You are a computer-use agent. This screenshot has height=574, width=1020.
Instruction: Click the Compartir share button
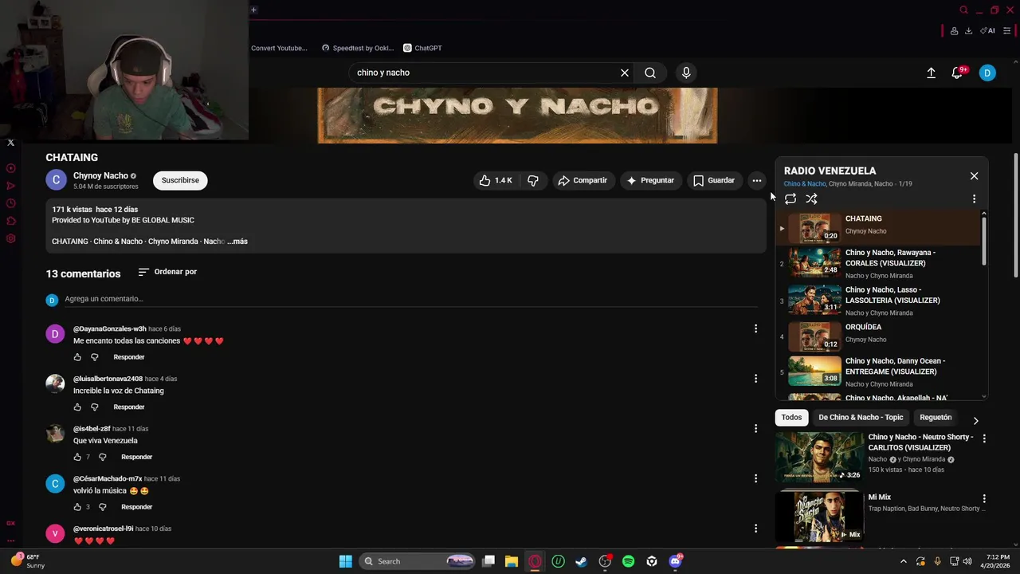click(x=583, y=180)
